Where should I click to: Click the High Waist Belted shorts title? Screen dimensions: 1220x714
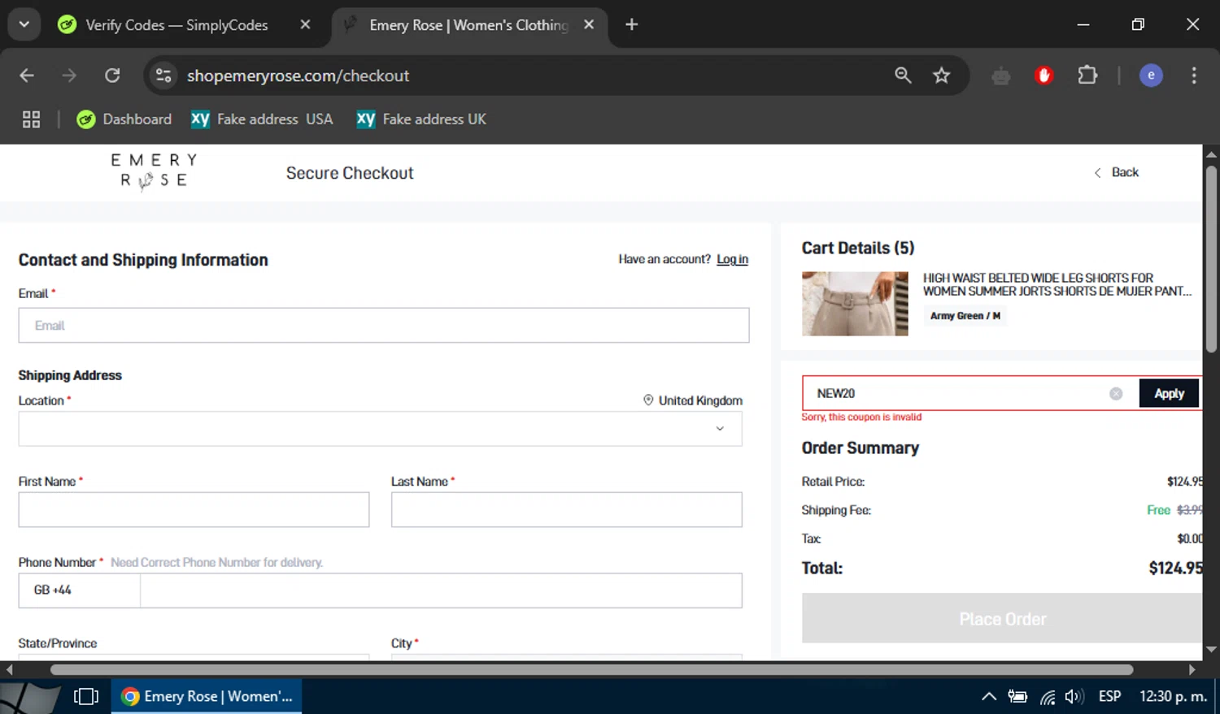tap(1057, 284)
